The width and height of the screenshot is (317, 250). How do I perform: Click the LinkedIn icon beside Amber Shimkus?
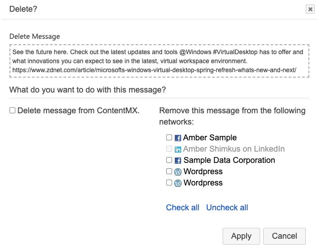178,149
